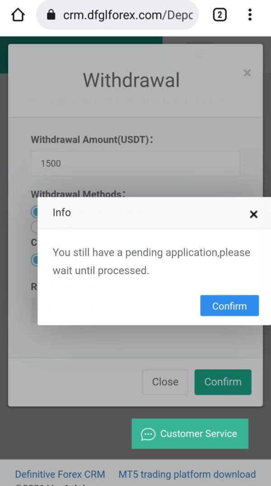Click the blue Confirm button in Info dialog
271x486 pixels.
(229, 306)
